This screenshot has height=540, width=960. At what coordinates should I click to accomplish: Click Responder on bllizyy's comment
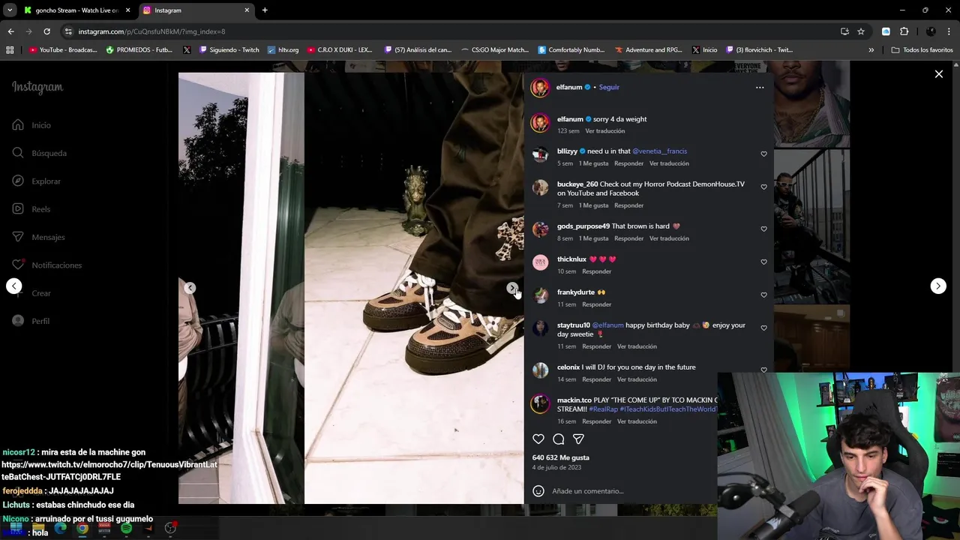pyautogui.click(x=628, y=163)
